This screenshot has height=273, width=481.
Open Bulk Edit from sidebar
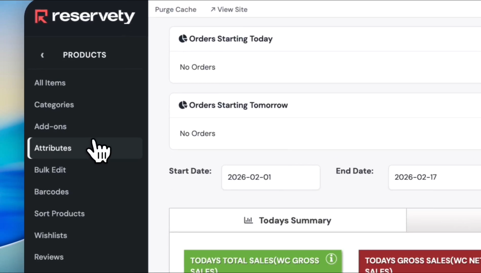(x=50, y=170)
